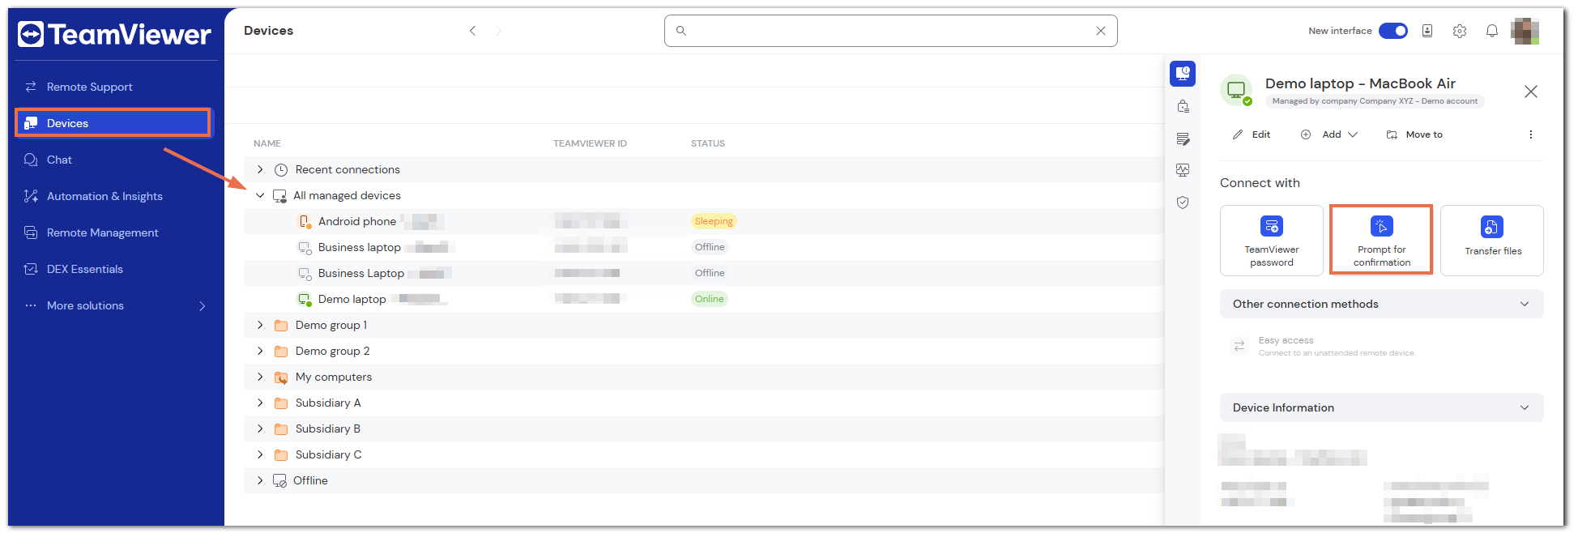Expand Recent connections group
The width and height of the screenshot is (1578, 533).
click(x=260, y=169)
